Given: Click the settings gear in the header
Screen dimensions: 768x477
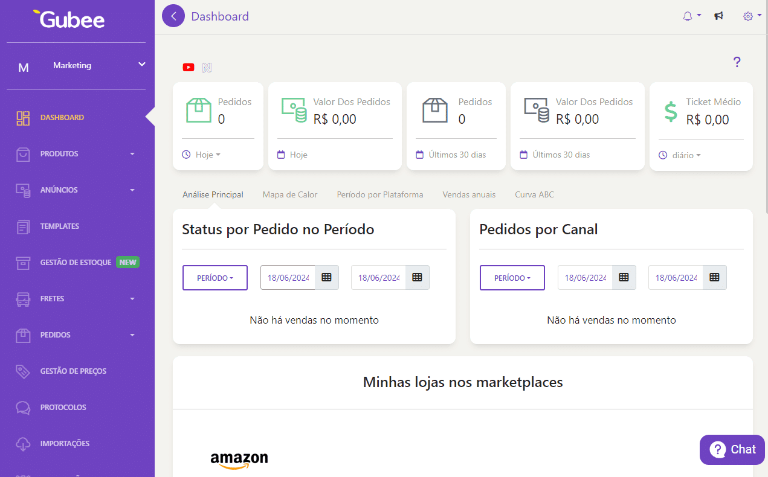Looking at the screenshot, I should [748, 16].
